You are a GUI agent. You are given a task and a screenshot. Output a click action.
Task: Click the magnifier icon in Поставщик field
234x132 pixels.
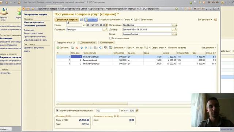coord(106,30)
